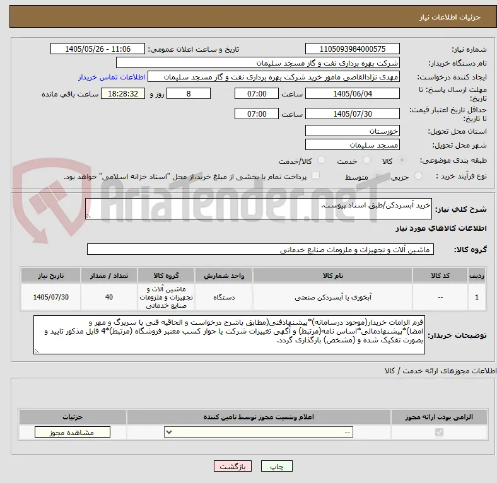The height and width of the screenshot is (483, 497).
Task: Click the remaining days field showing 8
Action: [x=189, y=93]
